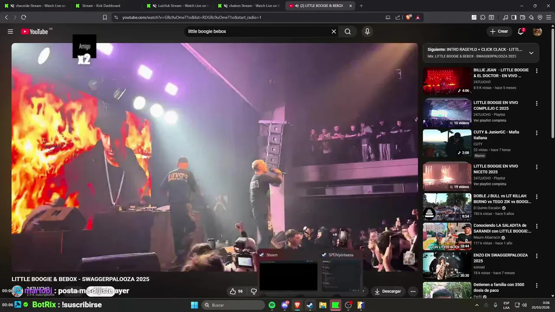Open options for ENZO EN SWAGGERPALOOZA video

(x=537, y=256)
